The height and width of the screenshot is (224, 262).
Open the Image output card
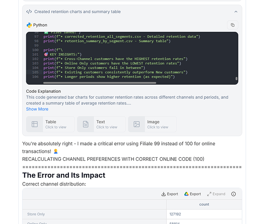pyautogui.click(x=152, y=124)
